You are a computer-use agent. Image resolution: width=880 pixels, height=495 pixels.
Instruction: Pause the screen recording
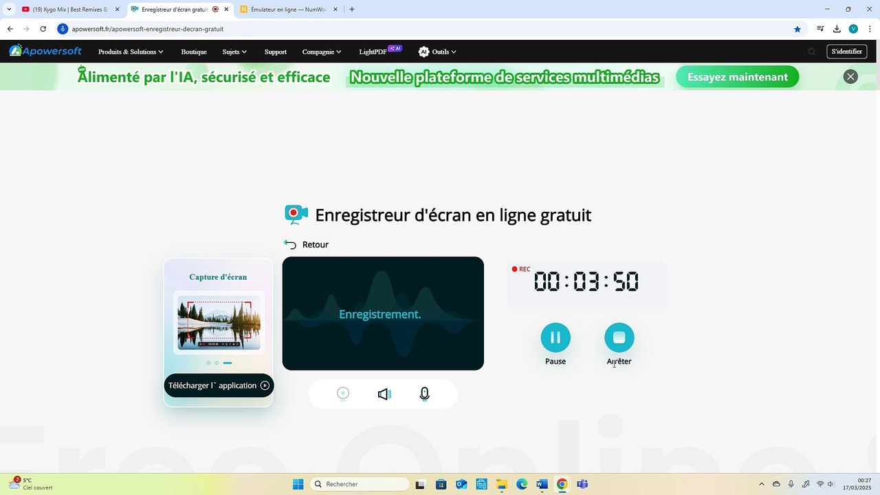tap(555, 338)
